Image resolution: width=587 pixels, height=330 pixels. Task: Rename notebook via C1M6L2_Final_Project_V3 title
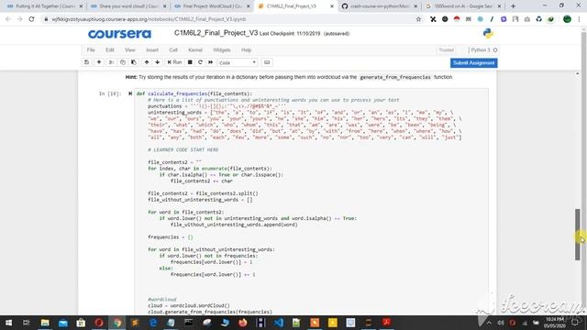(216, 33)
